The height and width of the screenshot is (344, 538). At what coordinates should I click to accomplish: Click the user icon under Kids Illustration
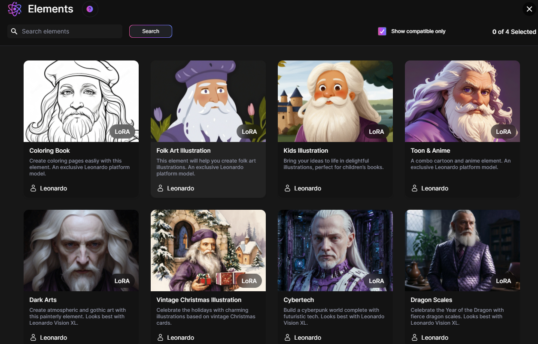point(287,188)
